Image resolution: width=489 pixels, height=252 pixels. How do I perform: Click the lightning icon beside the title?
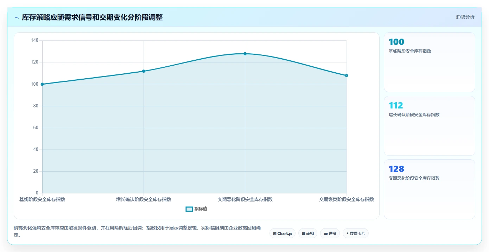coord(17,18)
